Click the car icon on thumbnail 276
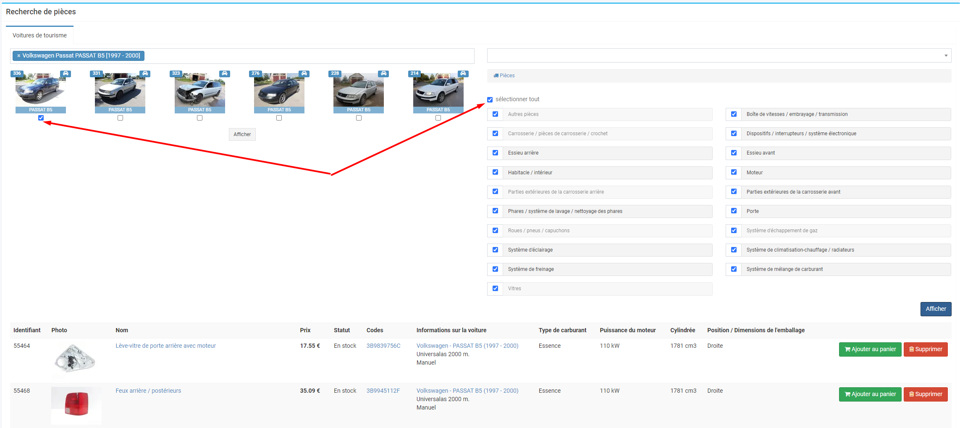Viewport: 960px width, 428px height. pos(304,74)
